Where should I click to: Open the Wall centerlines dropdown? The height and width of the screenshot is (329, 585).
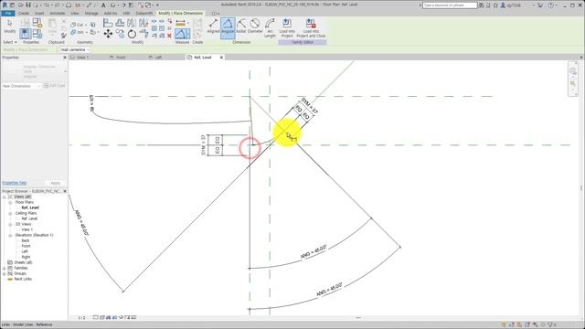75,49
